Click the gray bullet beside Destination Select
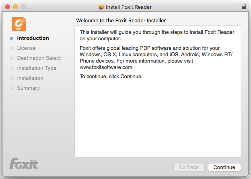This screenshot has width=251, height=179. coord(12,58)
